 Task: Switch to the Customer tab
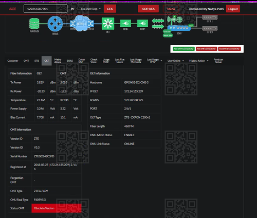pos(13,61)
